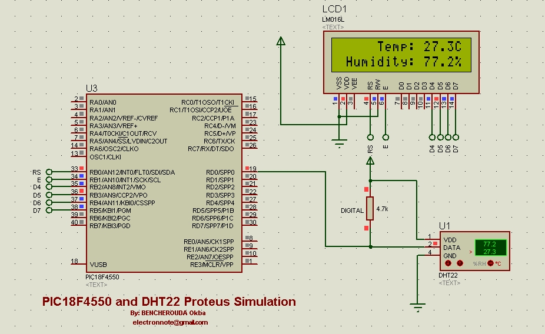Select the DHT22 green value display
This screenshot has width=545, height=334.
[490, 248]
